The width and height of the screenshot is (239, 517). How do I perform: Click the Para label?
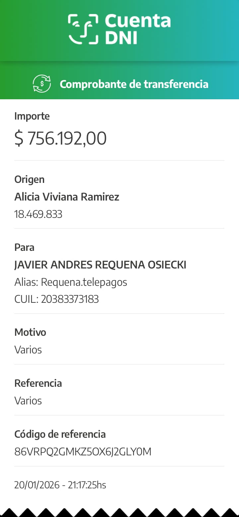coord(24,247)
